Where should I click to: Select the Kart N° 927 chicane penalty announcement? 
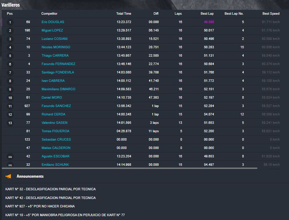(40, 206)
